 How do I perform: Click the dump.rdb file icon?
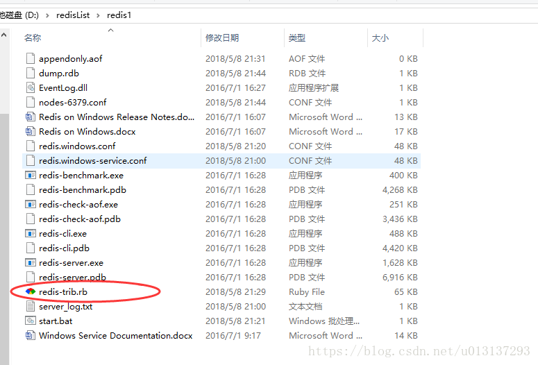pyautogui.click(x=31, y=73)
